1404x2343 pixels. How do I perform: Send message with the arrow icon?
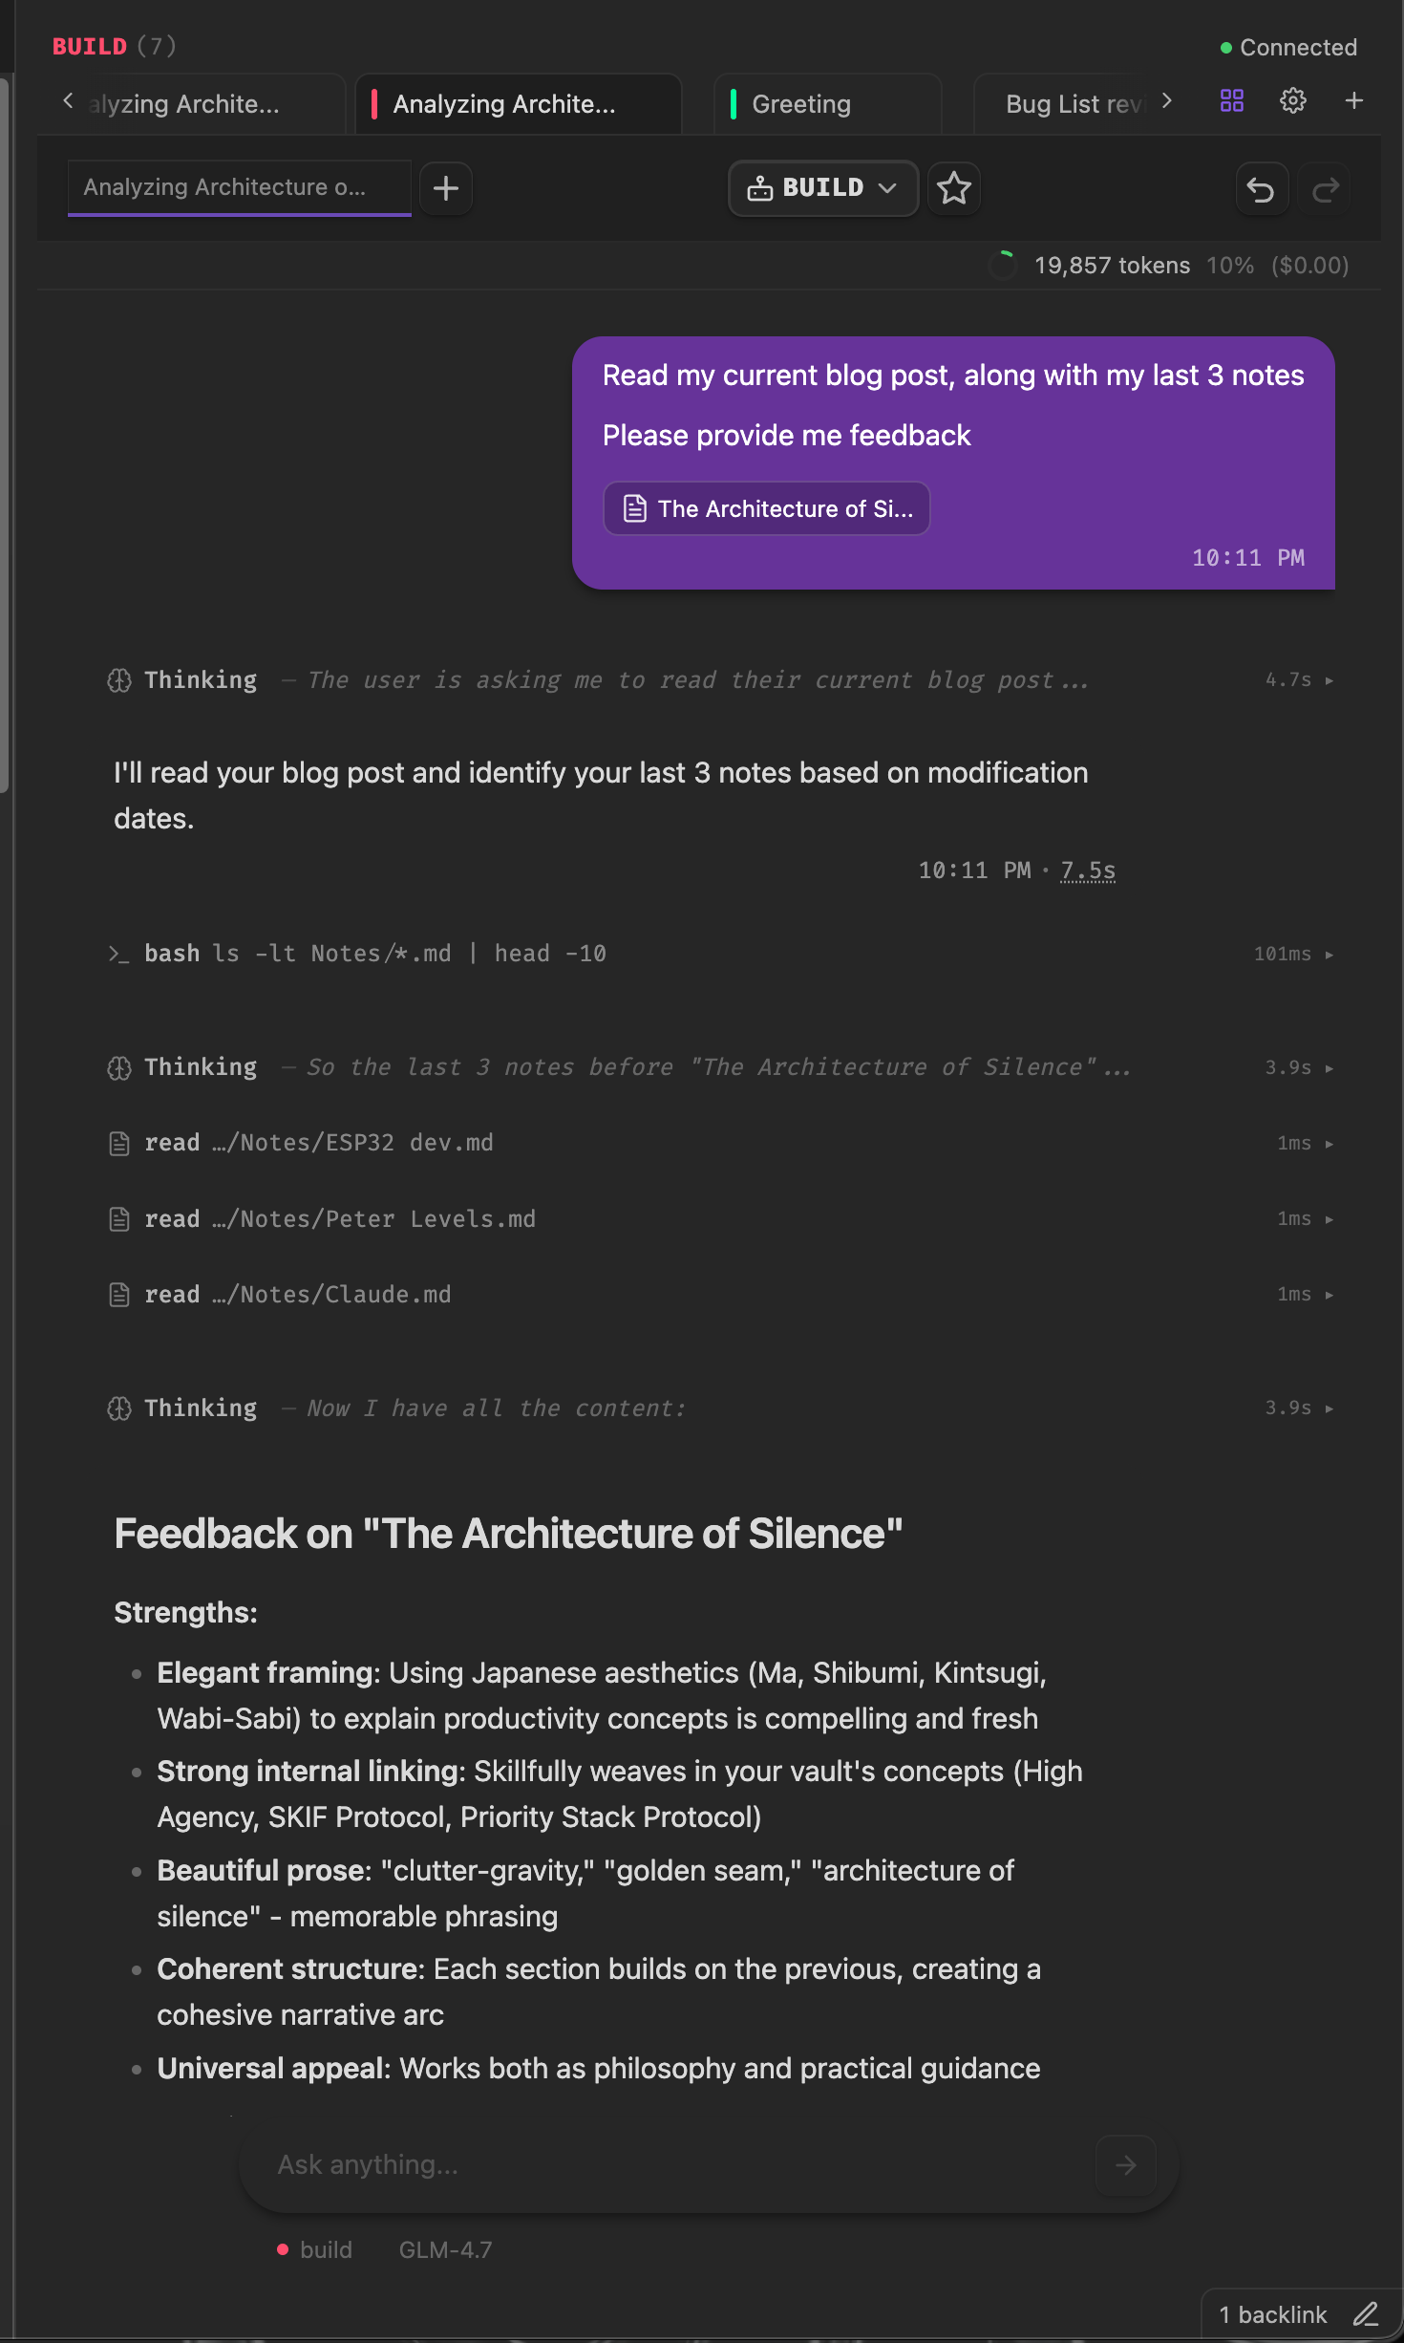point(1125,2165)
